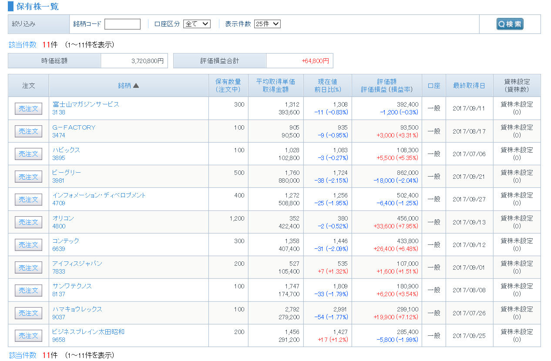Open the インフォメーション・ディベロプメント stock link
The height and width of the screenshot is (361, 551).
point(99,195)
